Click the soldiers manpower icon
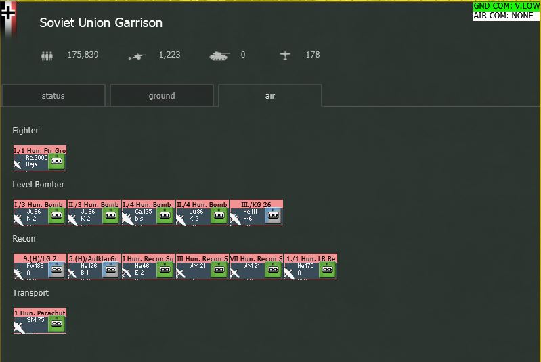Image resolution: width=541 pixels, height=362 pixels. [x=47, y=55]
